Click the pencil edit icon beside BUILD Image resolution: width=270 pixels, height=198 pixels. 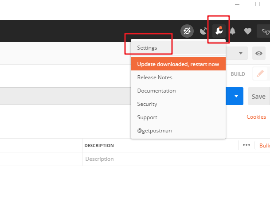tap(260, 74)
